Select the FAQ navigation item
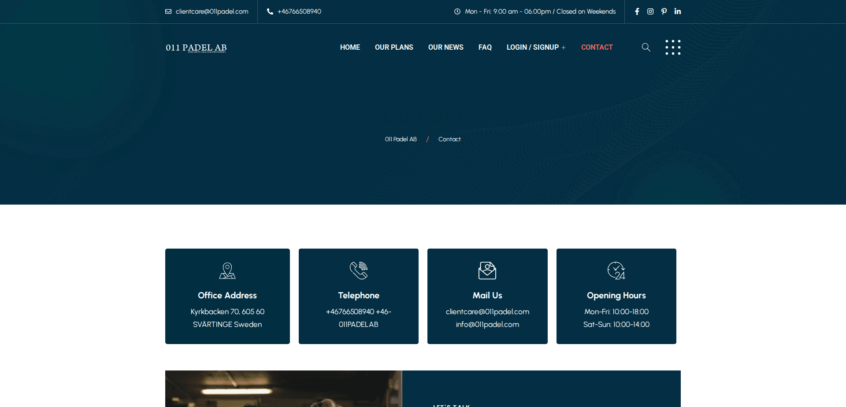846x407 pixels. tap(485, 47)
